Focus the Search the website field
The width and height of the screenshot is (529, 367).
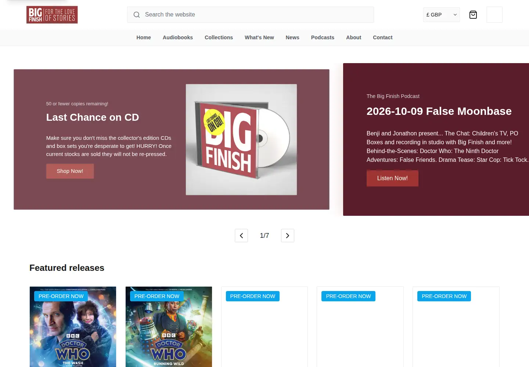(x=251, y=15)
